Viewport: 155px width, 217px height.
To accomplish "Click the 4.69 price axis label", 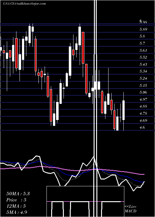I will pos(143,120).
